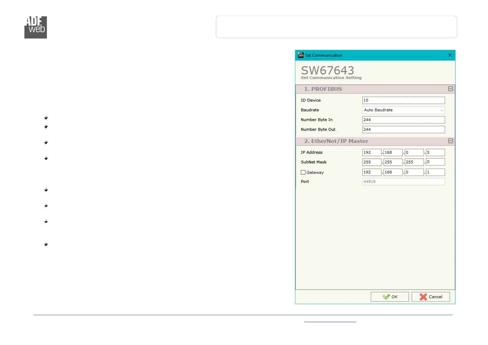The image size is (488, 345).
Task: Select the last IP Address octet field
Action: [435, 152]
